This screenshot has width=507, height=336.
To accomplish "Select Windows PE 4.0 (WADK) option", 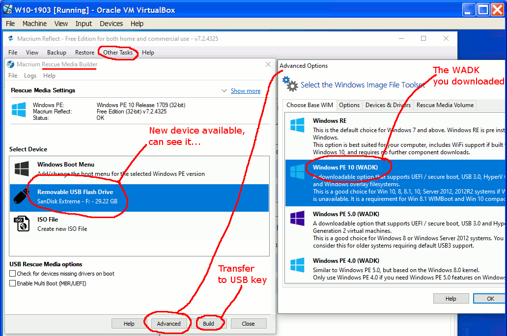I will click(x=396, y=269).
